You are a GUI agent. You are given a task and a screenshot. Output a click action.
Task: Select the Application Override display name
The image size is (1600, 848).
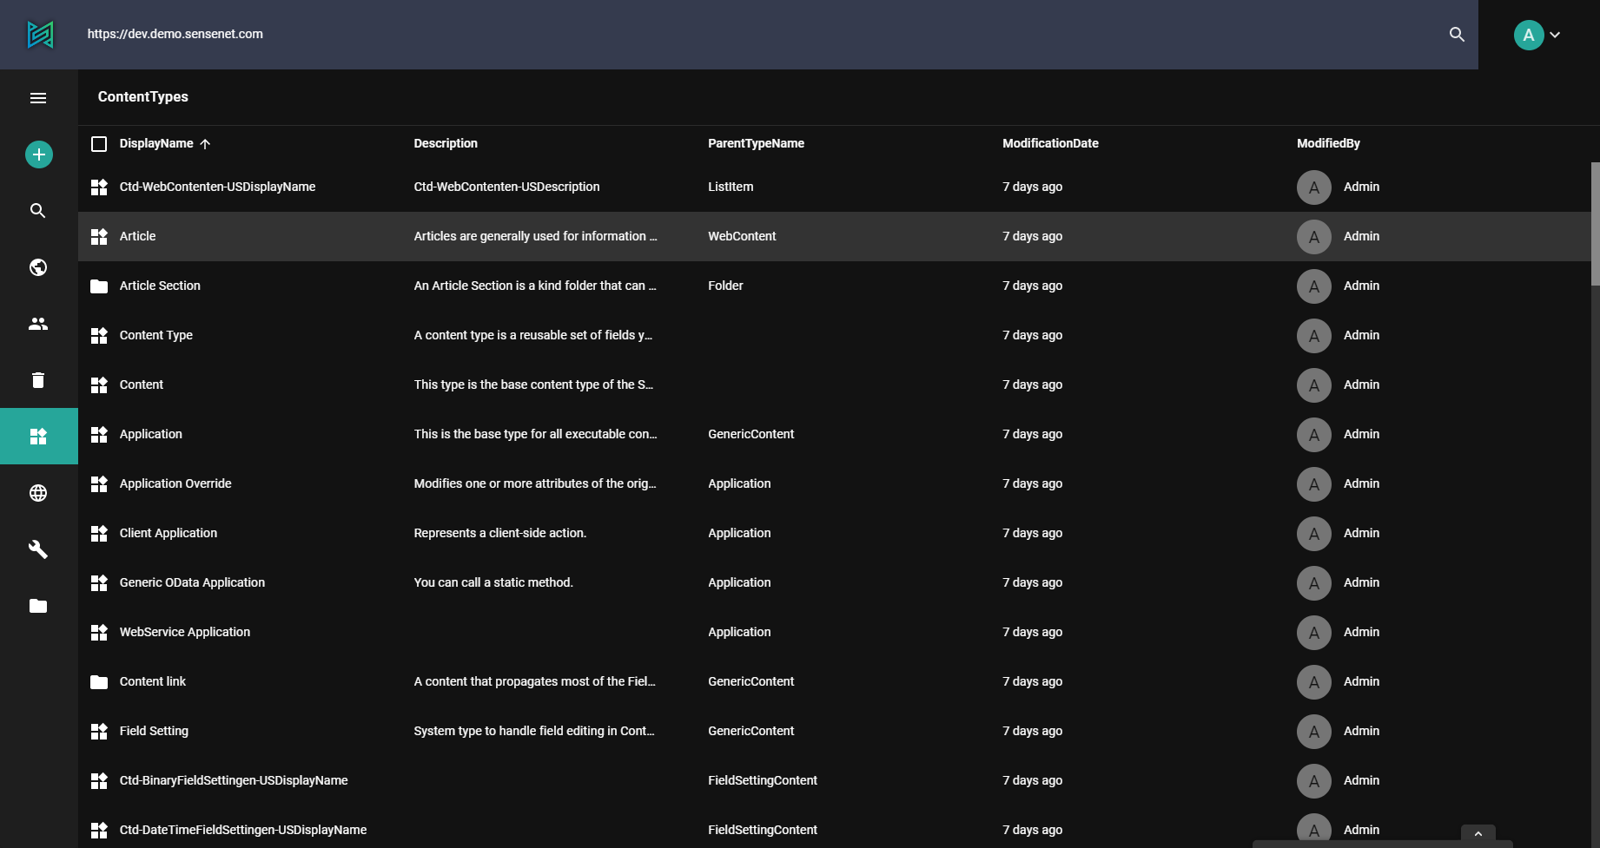175,483
